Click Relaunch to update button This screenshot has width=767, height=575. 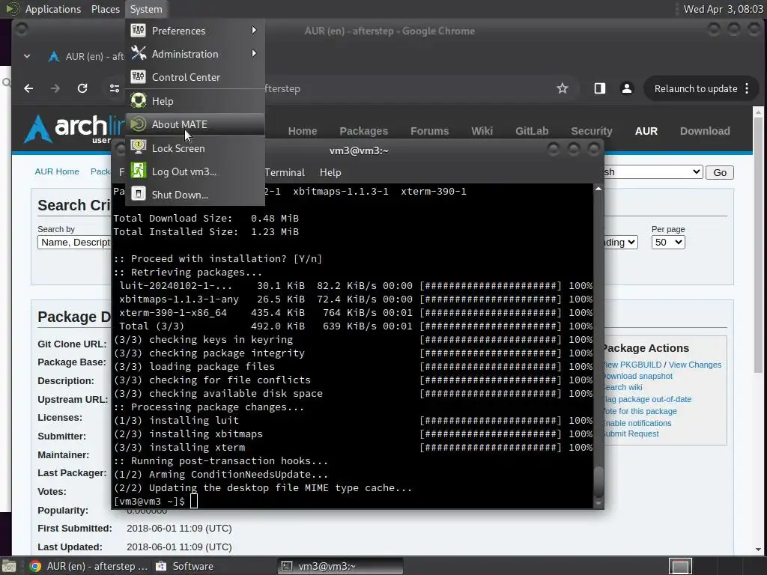point(696,88)
